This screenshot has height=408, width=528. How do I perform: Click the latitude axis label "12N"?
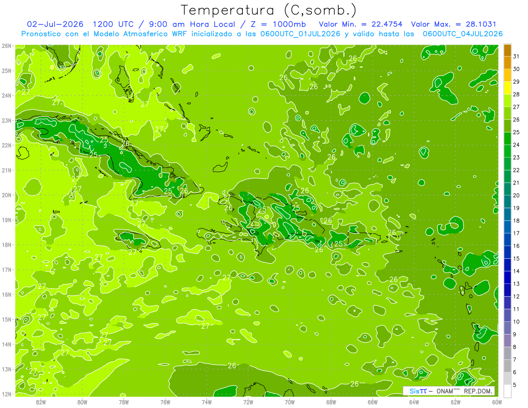tap(7, 394)
